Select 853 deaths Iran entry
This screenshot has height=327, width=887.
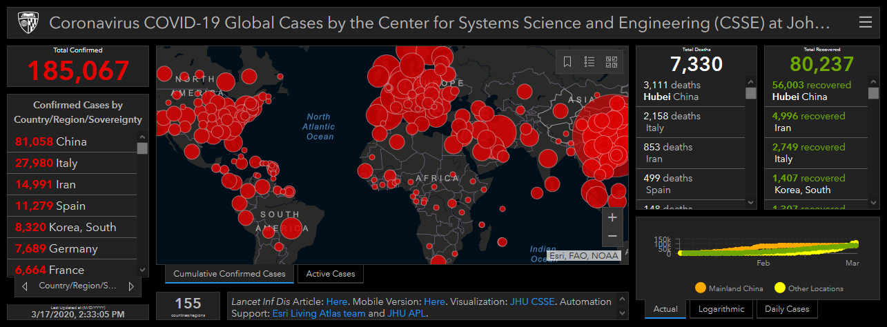(x=690, y=153)
